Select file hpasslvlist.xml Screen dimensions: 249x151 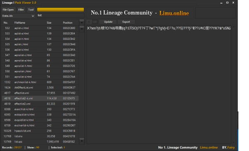tap(40, 131)
